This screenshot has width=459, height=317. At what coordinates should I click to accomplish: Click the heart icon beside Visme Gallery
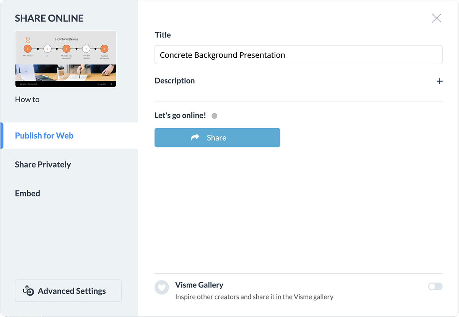pyautogui.click(x=162, y=287)
